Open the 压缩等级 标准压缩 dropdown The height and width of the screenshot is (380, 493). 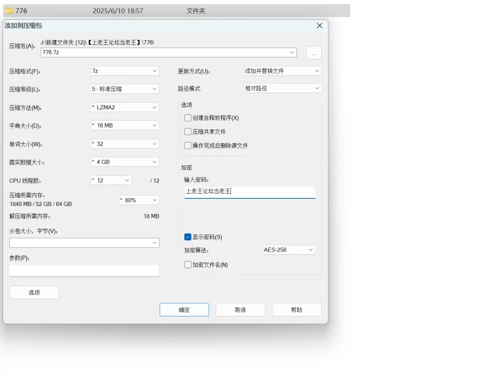pos(125,89)
